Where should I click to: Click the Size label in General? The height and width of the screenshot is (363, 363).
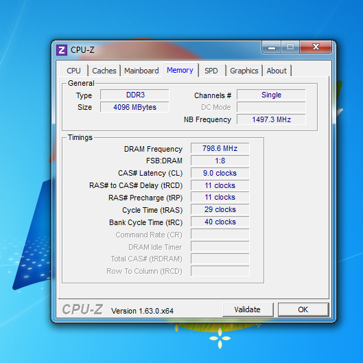[84, 107]
